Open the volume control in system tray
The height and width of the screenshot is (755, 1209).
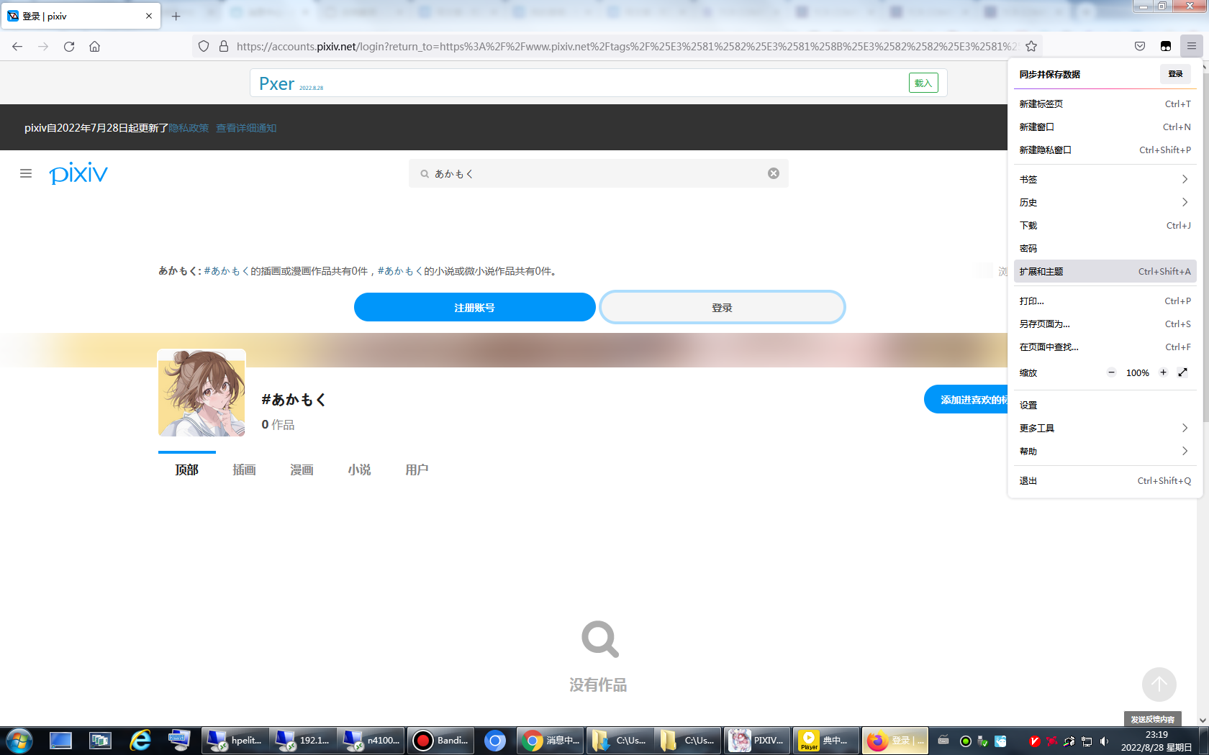[x=1104, y=741]
